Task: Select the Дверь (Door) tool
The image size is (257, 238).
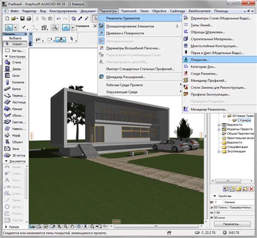Action: pos(15,69)
